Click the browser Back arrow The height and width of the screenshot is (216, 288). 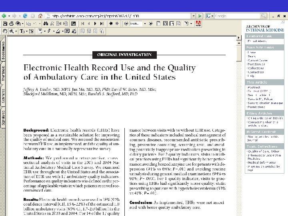(4, 16)
